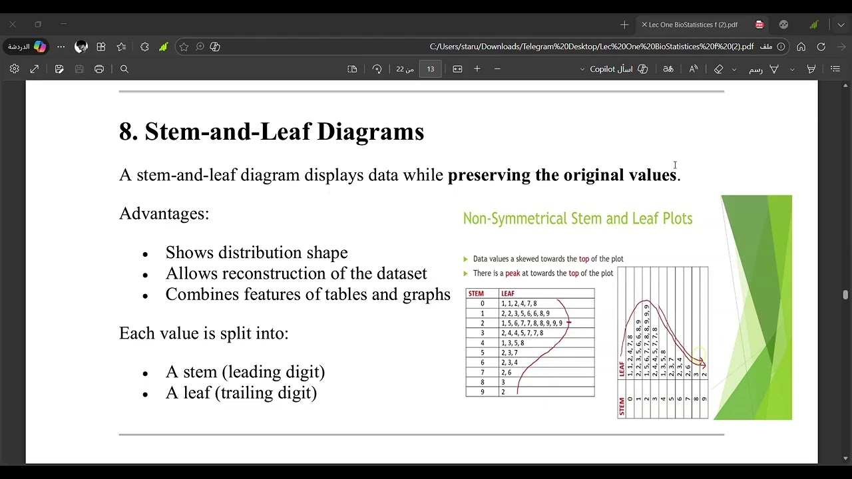This screenshot has height=479, width=852.
Task: Start Read Aloud from the PDF toolbar
Action: click(x=694, y=69)
